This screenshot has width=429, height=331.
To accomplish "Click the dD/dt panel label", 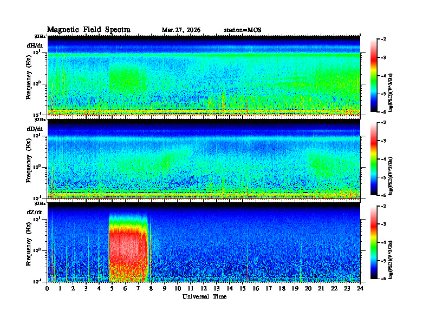I will point(35,129).
